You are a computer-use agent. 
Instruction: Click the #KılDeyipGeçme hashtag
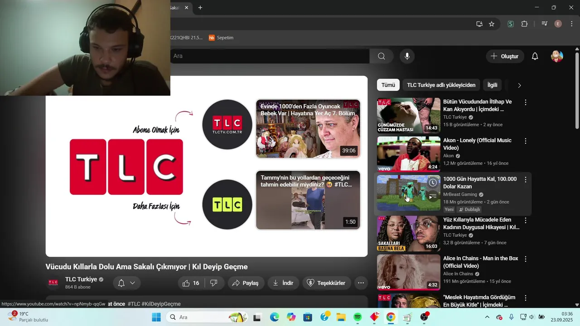pos(161,304)
